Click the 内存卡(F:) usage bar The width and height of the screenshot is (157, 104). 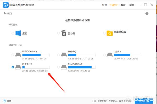pyautogui.click(x=36, y=67)
